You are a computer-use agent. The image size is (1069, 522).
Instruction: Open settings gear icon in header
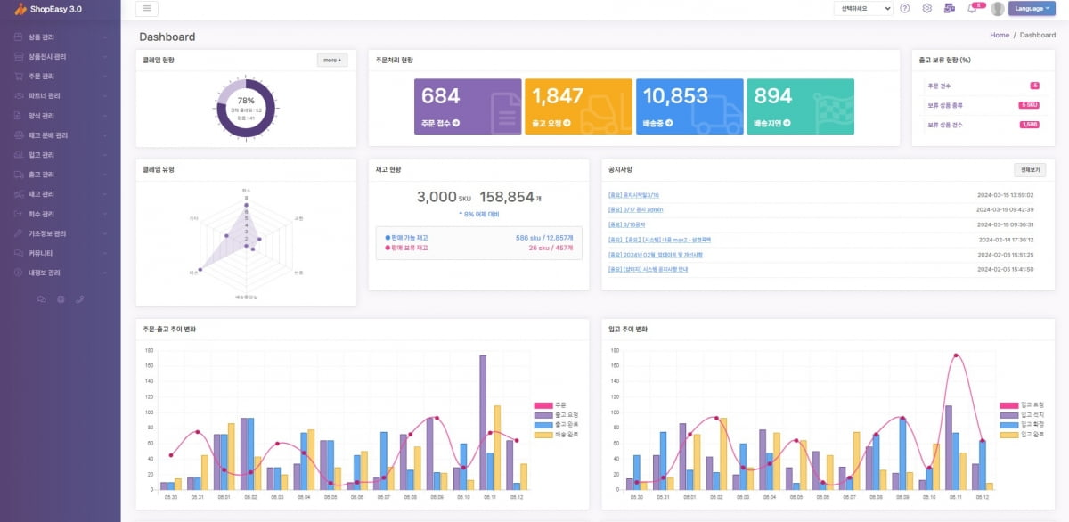pyautogui.click(x=926, y=9)
